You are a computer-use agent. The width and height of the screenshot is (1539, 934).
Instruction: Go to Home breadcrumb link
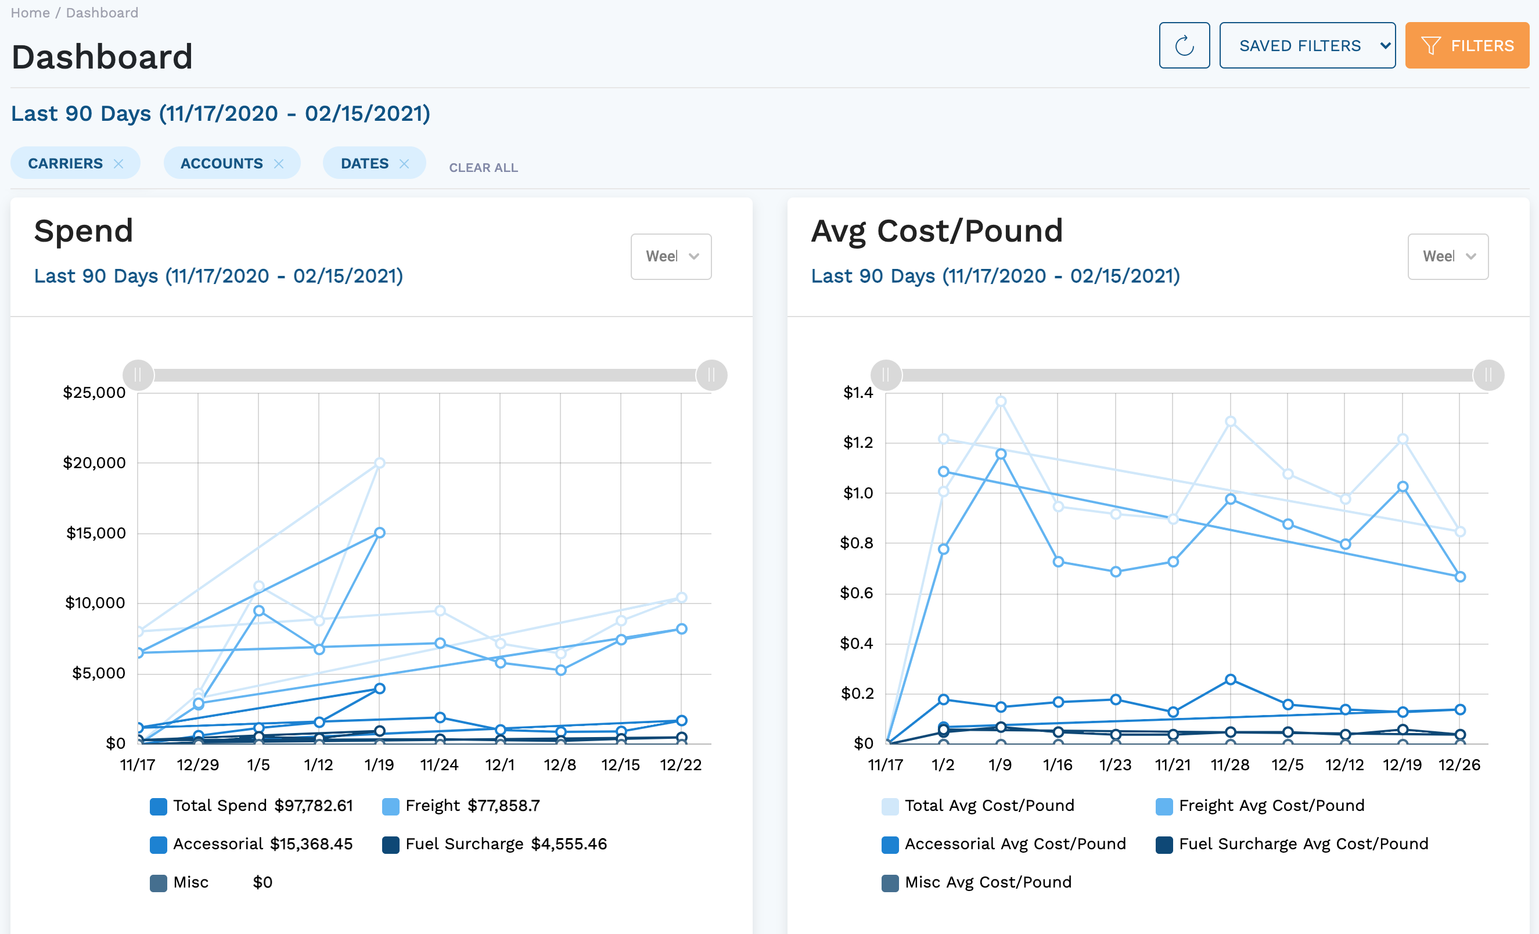pyautogui.click(x=30, y=13)
